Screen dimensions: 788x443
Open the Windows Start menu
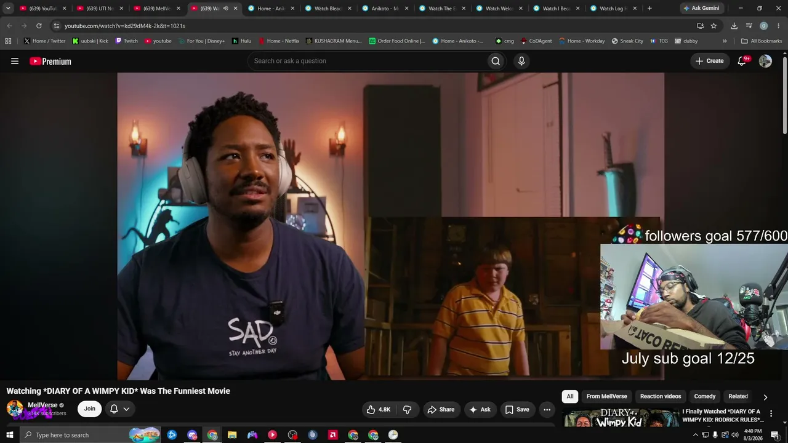tap(9, 435)
